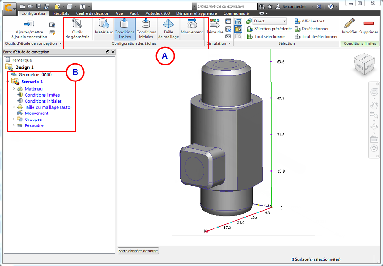The height and width of the screenshot is (266, 383).
Task: Open the Vue tab
Action: [x=120, y=13]
